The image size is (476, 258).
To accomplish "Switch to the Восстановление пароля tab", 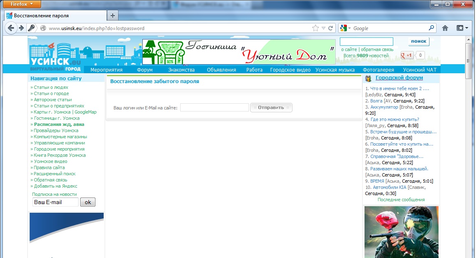I will point(41,16).
